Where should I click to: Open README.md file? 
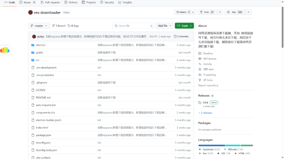tap(43, 98)
